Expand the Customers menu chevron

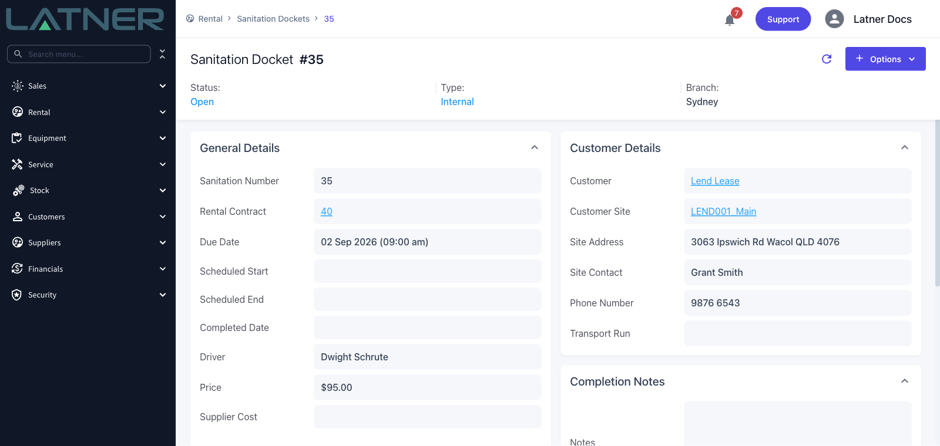click(163, 217)
